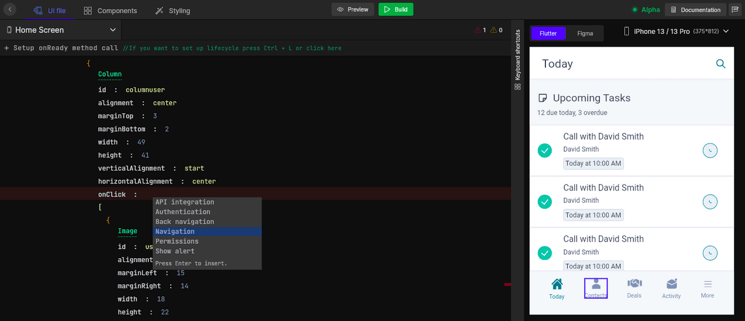Click the back arrow button
The width and height of the screenshot is (745, 321).
coord(10,10)
